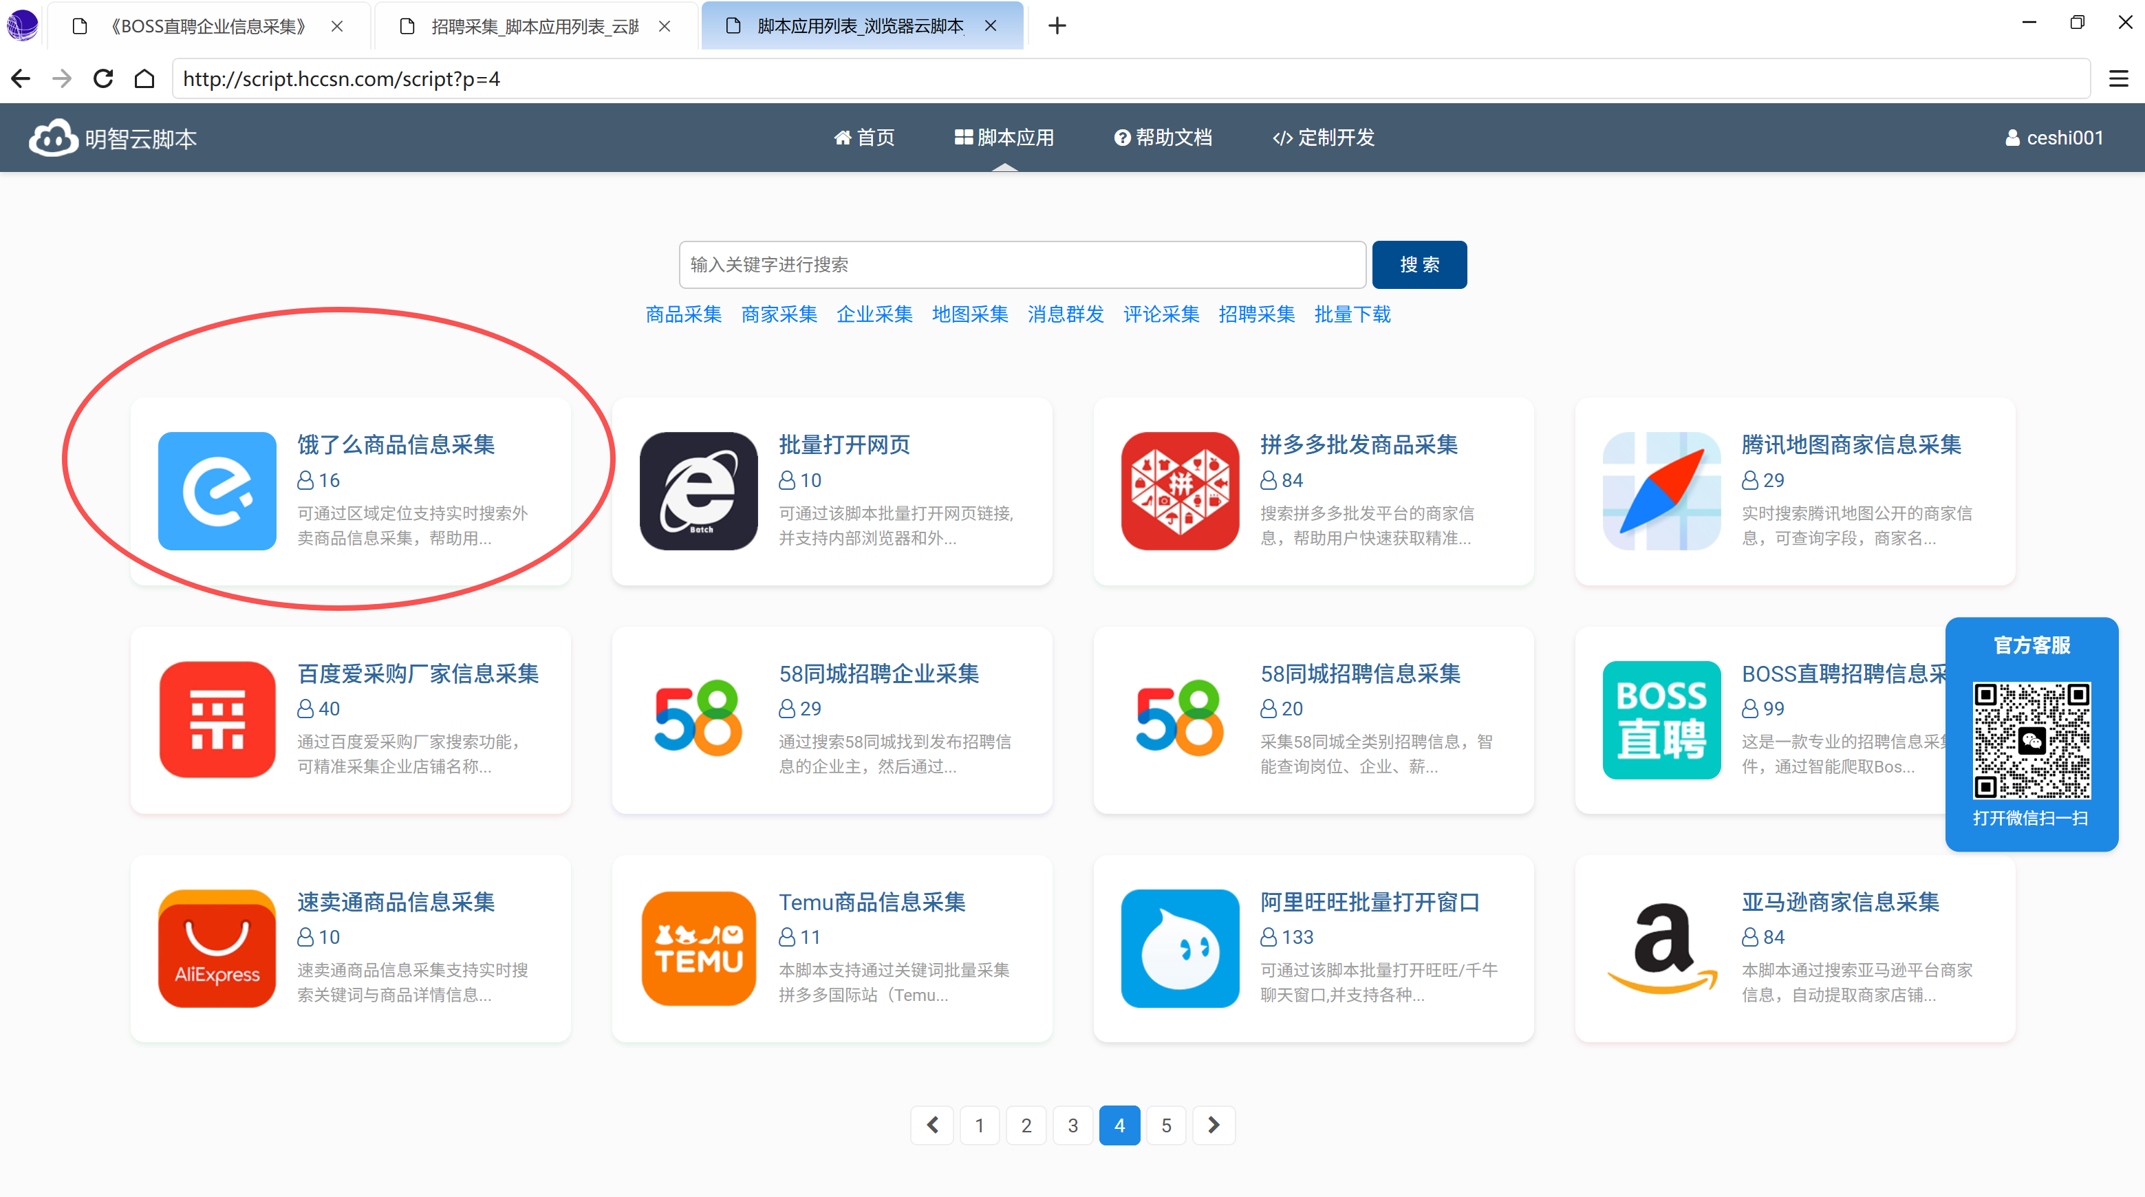Click the browser home icon

145,78
